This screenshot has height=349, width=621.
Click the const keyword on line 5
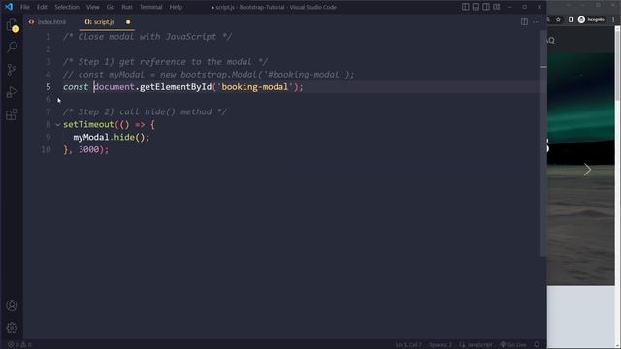click(x=76, y=87)
